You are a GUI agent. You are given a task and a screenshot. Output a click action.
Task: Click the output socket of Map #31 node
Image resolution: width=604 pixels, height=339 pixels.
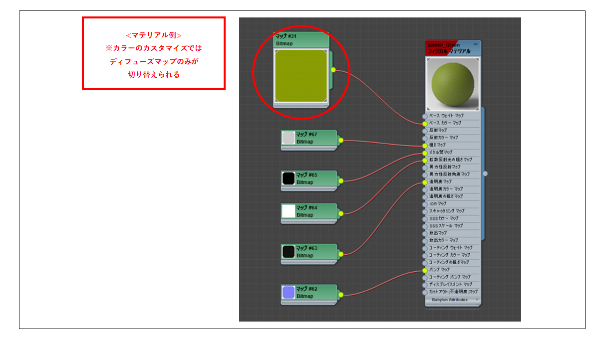pos(333,70)
